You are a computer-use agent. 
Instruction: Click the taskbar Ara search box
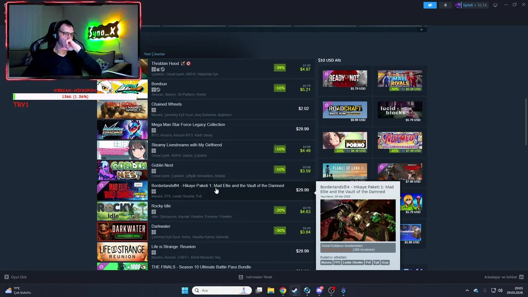click(222, 290)
